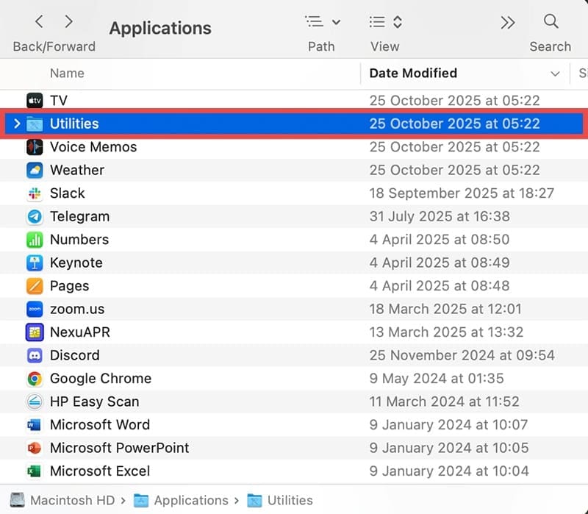Click Applications in the path bar
Screen dimensions: 588x514
(x=191, y=500)
